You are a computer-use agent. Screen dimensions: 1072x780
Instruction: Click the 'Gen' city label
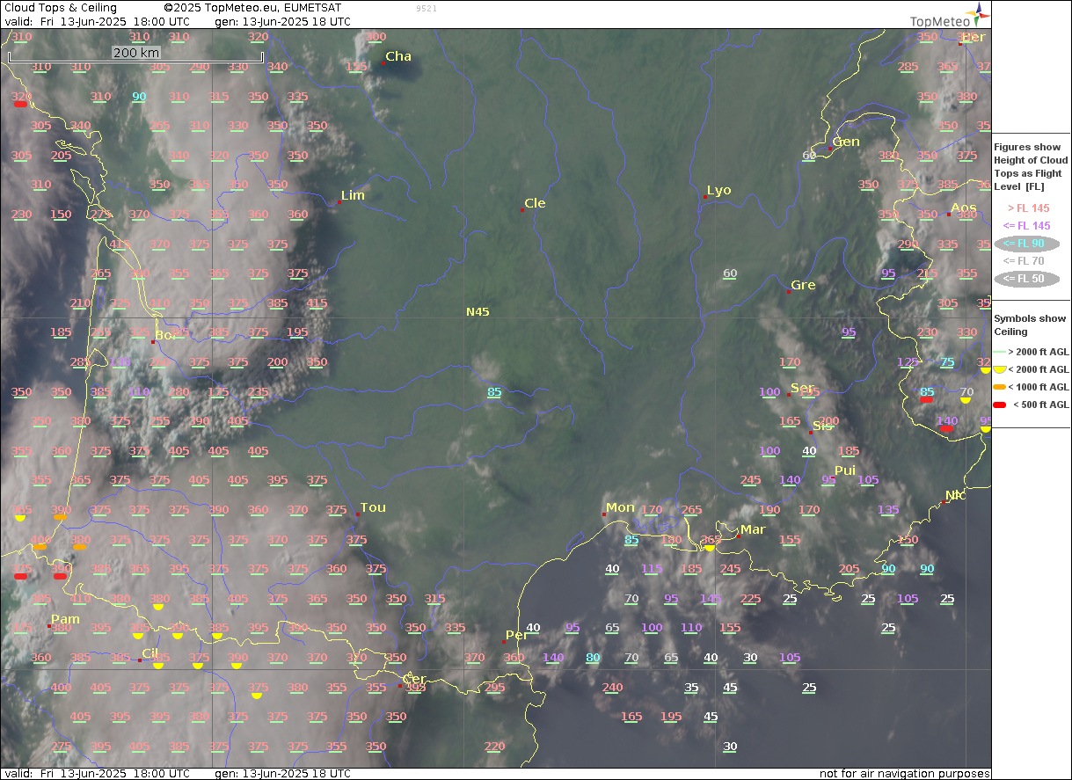coord(847,142)
